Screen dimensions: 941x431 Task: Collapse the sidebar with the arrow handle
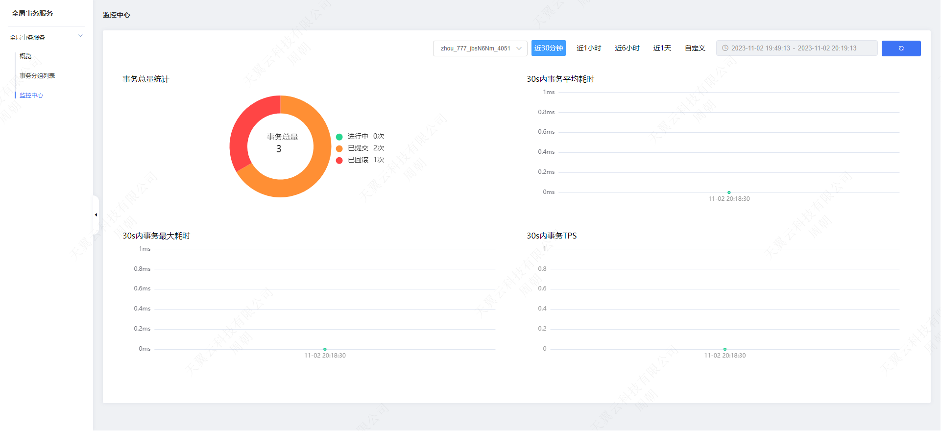(96, 215)
